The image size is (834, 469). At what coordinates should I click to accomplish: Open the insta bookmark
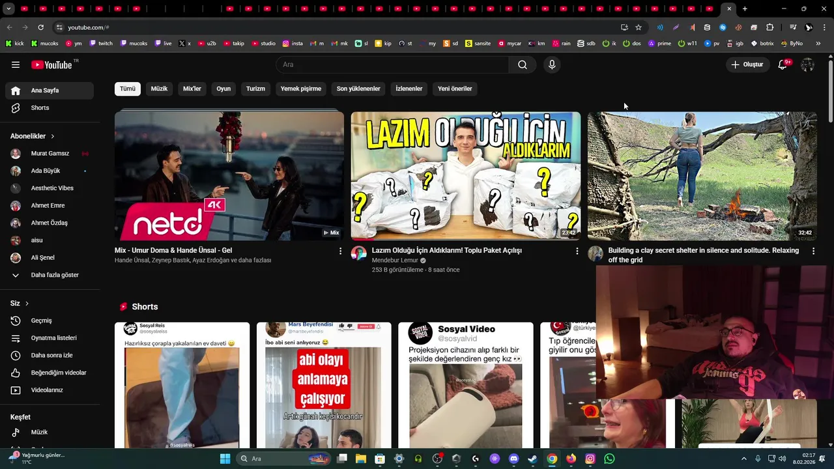pyautogui.click(x=293, y=44)
